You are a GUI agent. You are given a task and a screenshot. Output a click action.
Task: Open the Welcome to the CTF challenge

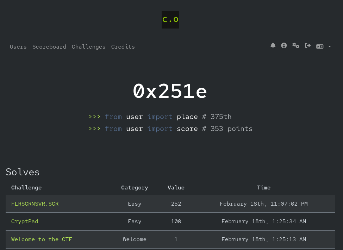click(42, 239)
